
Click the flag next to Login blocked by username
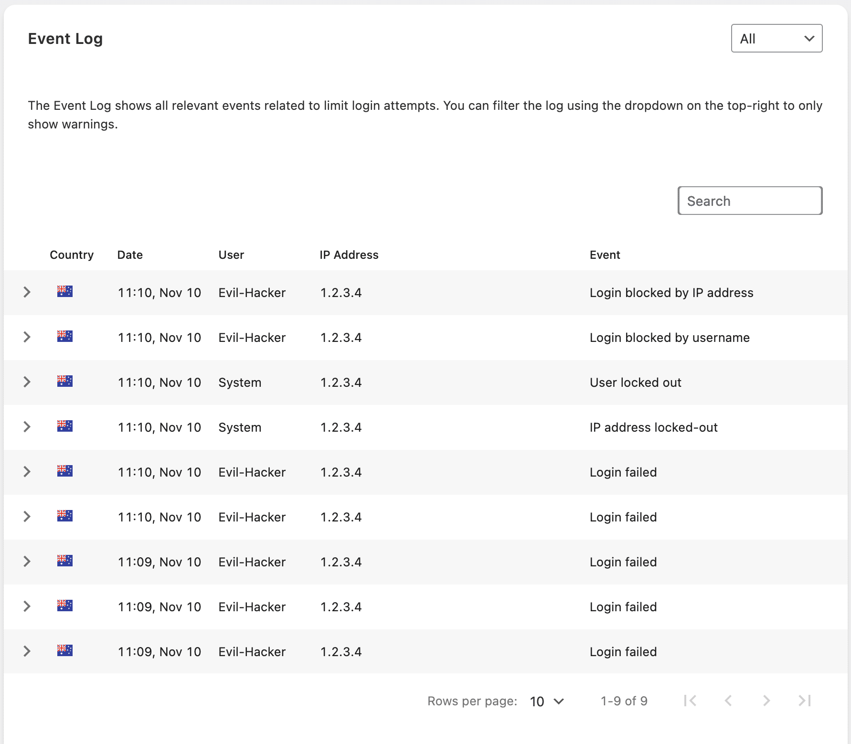click(x=65, y=337)
